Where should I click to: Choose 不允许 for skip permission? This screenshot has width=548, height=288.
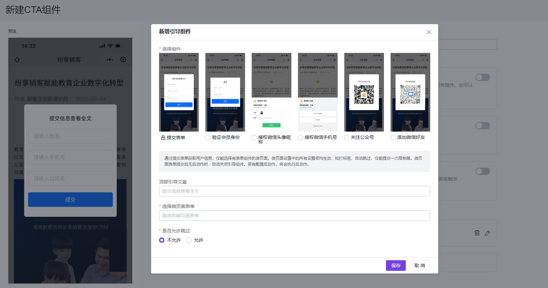pyautogui.click(x=162, y=240)
